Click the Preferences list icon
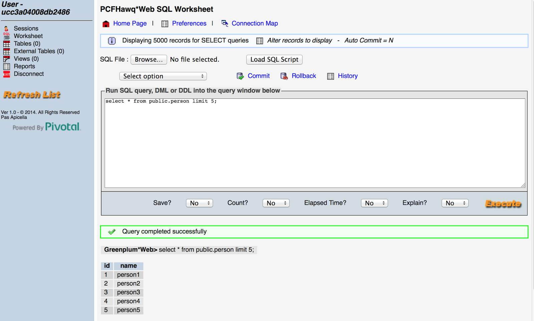The image size is (534, 321). [165, 24]
